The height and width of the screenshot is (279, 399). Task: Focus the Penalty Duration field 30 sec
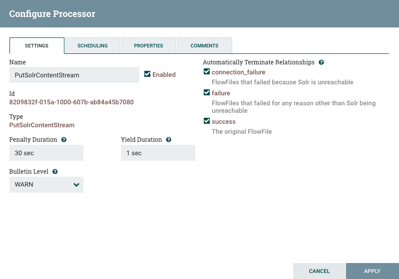pyautogui.click(x=46, y=153)
